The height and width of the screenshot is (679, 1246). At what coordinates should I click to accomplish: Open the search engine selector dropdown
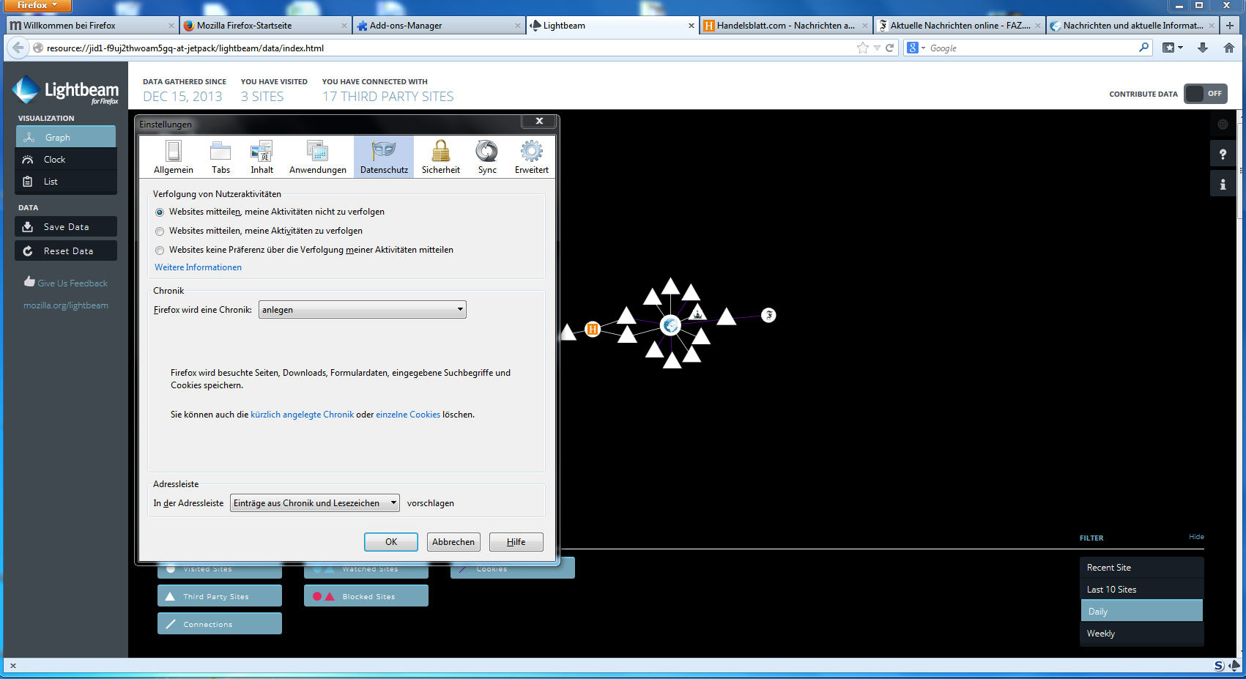916,48
